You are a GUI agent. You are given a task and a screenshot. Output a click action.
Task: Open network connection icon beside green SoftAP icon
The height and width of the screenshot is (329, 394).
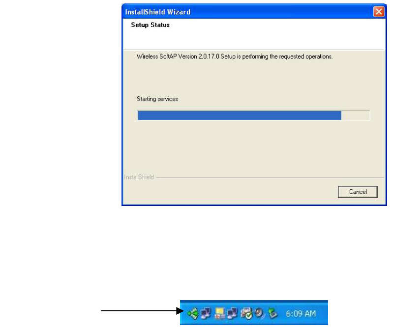(206, 313)
